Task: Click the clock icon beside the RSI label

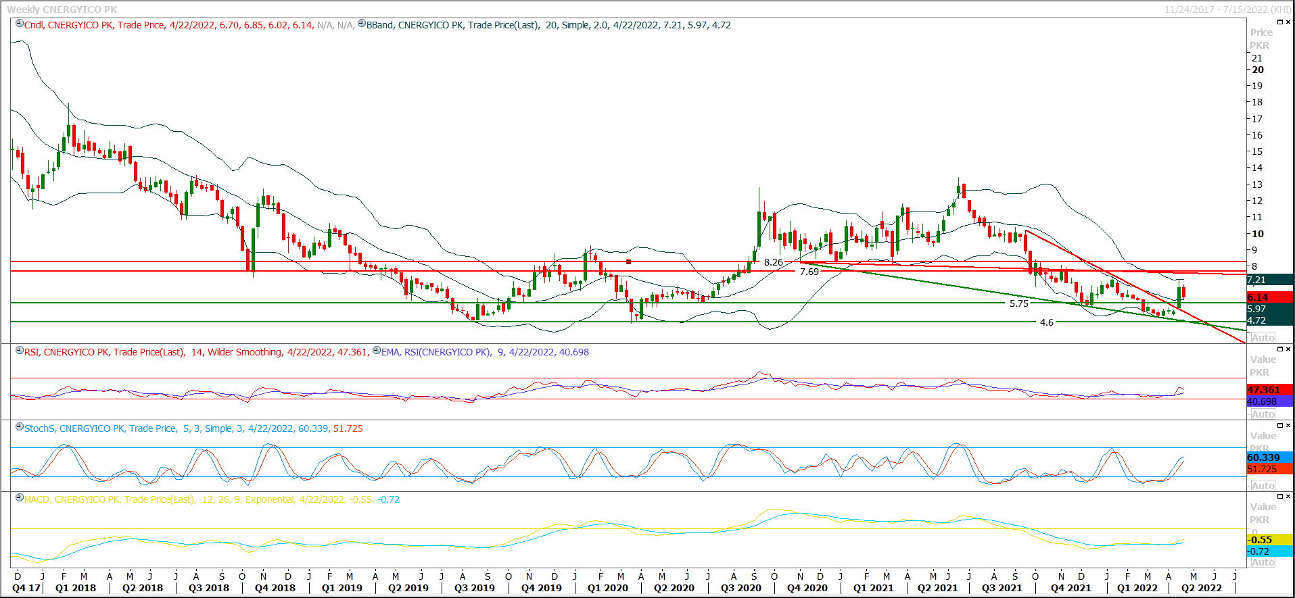Action: [20, 351]
